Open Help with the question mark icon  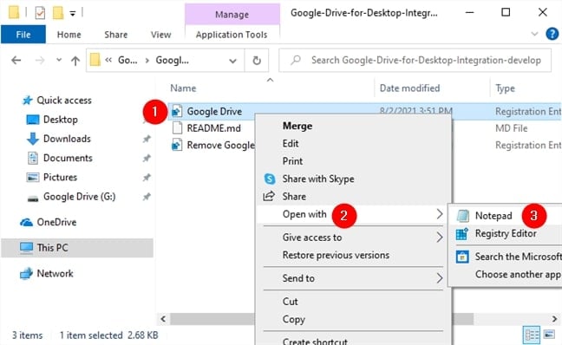click(552, 34)
